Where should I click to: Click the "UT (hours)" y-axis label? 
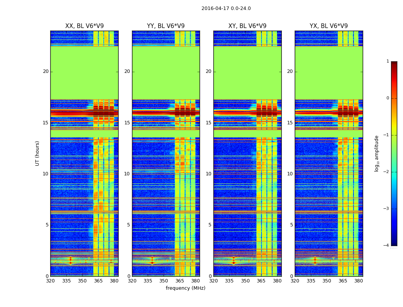37,153
